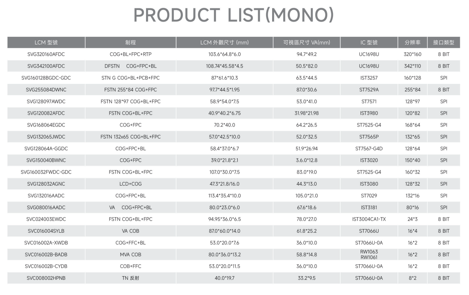Select the SVC024003EWDC model entry

click(46, 219)
